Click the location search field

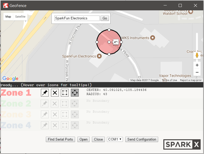(77, 18)
